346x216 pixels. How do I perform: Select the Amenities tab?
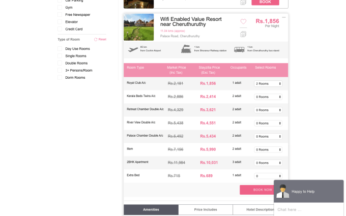coord(151,209)
